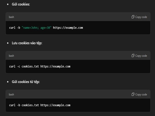Click the example.com URL in the first command

pos(68,28)
